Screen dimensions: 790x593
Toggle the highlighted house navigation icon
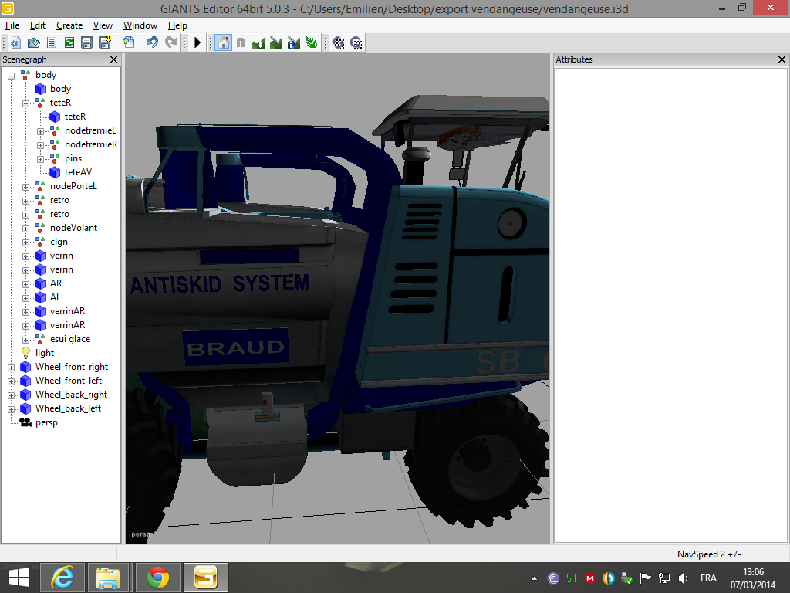pos(223,43)
